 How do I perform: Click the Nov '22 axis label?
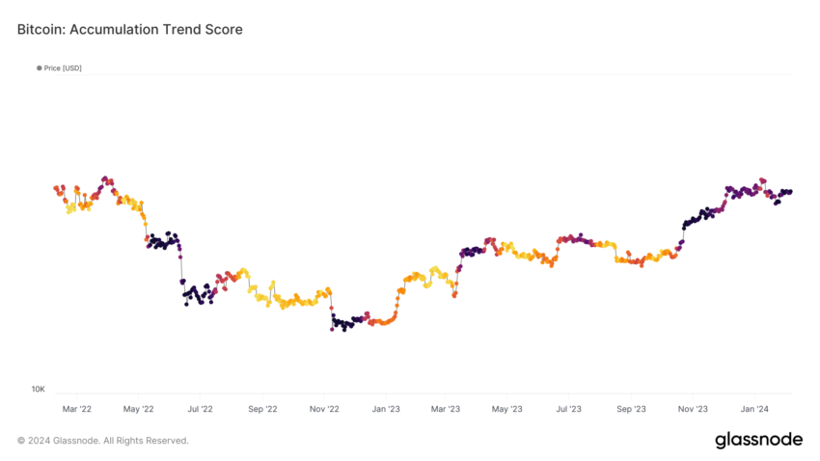click(x=324, y=409)
